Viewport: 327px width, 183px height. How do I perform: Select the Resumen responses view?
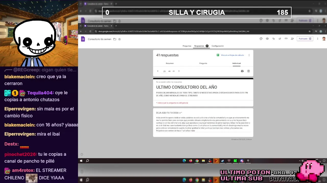tap(170, 63)
